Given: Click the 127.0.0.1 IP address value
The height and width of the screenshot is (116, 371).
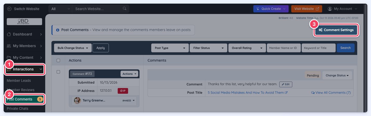Looking at the screenshot, I should (x=106, y=91).
